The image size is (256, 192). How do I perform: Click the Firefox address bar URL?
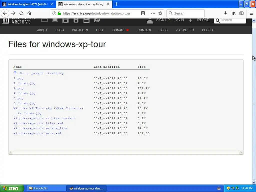(x=97, y=13)
